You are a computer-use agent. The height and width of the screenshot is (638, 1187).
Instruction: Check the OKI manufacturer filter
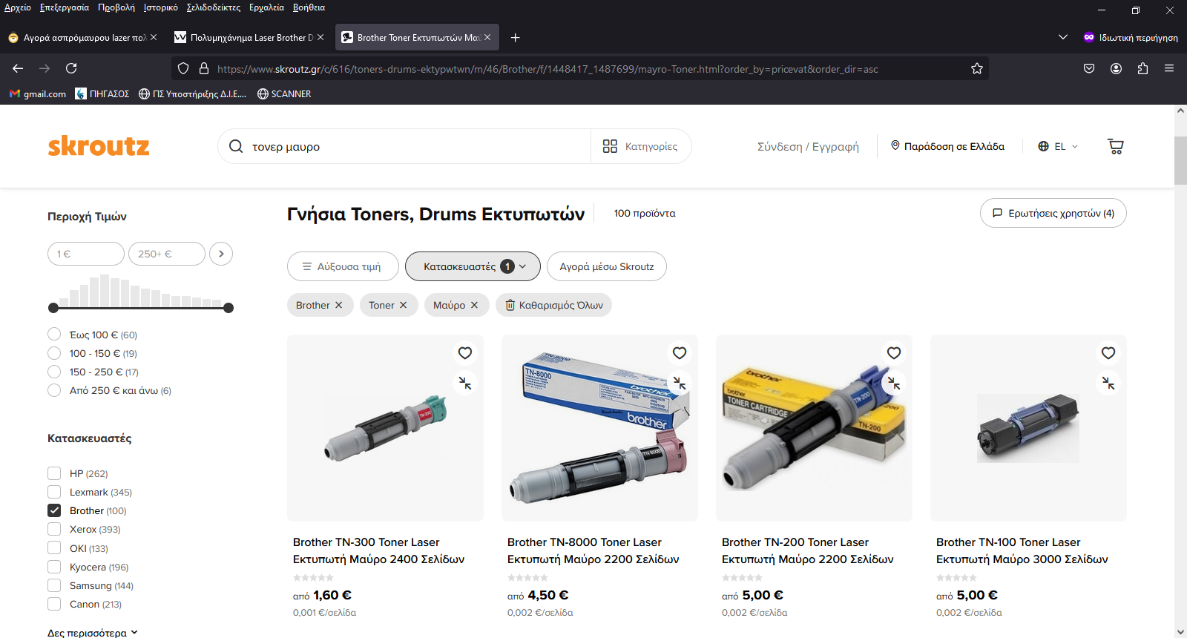point(54,548)
